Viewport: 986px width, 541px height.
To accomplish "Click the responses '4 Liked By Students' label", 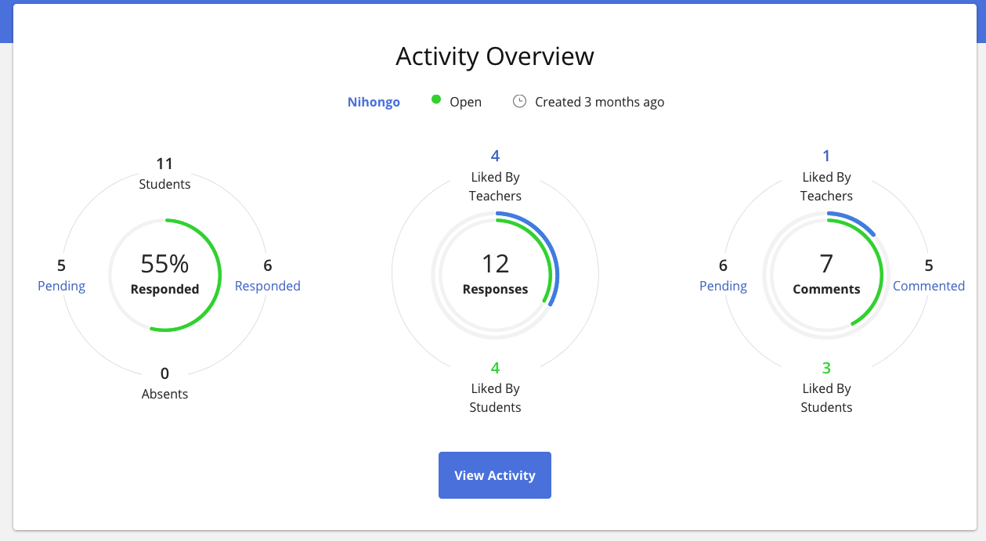I will 495,387.
